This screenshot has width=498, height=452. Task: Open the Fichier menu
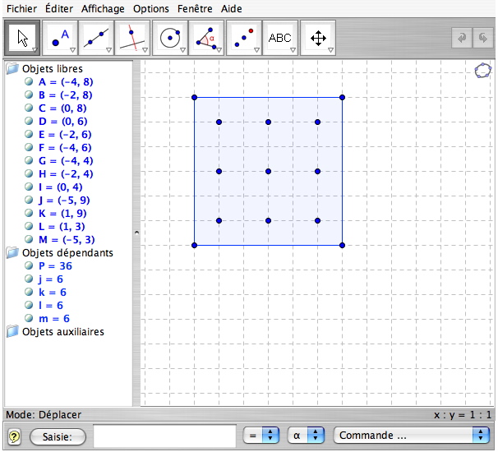(x=21, y=8)
